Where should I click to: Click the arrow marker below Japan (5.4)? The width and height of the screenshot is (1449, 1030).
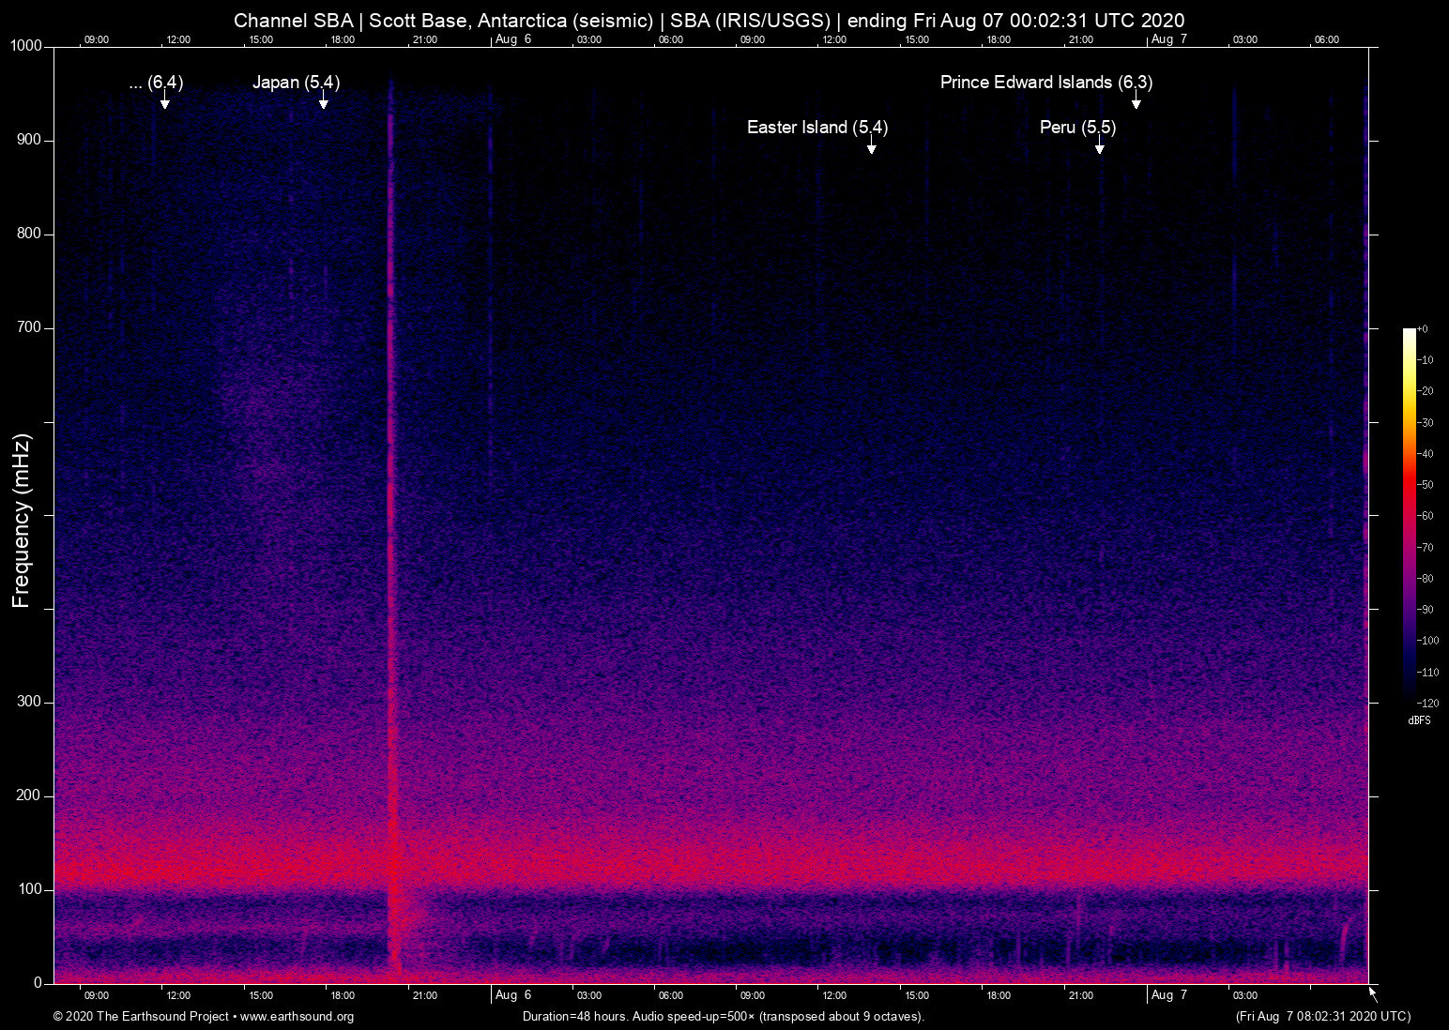point(323,101)
